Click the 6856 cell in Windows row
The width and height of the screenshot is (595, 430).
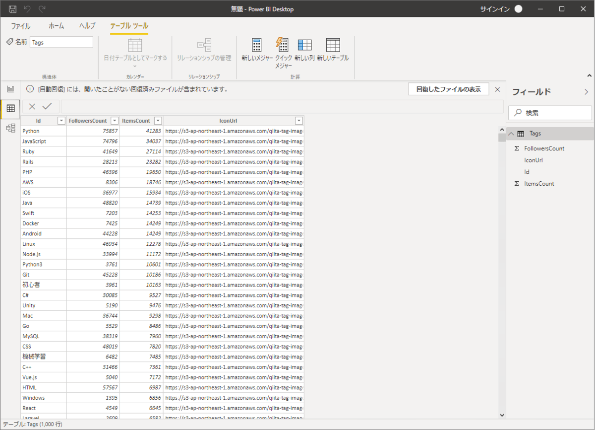141,398
